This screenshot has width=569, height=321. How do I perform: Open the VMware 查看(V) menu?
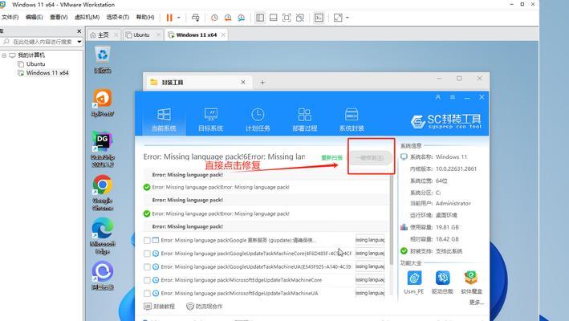pyautogui.click(x=59, y=18)
